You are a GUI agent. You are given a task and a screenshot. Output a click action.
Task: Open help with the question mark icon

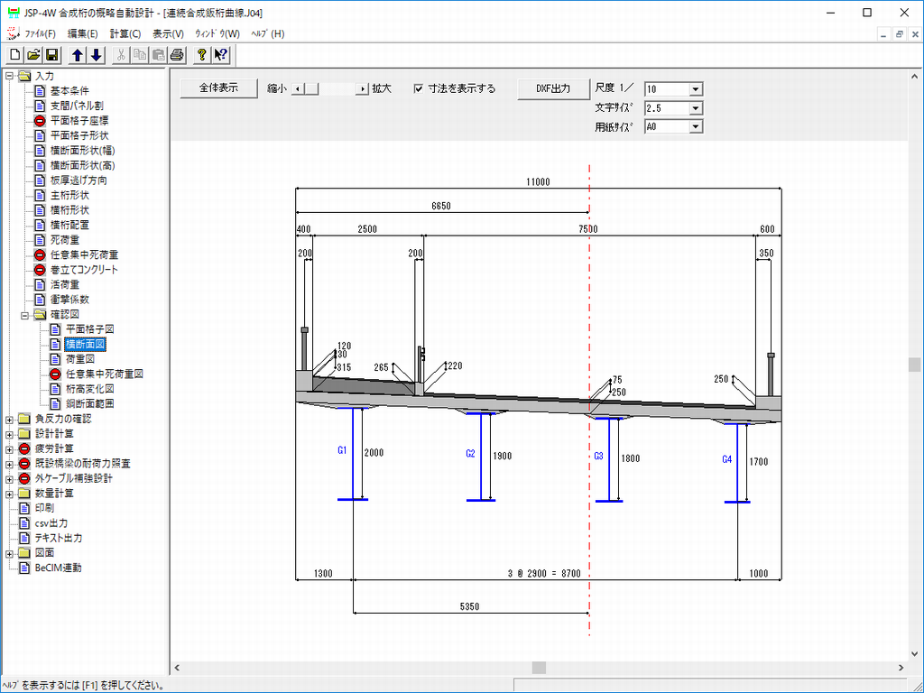202,55
